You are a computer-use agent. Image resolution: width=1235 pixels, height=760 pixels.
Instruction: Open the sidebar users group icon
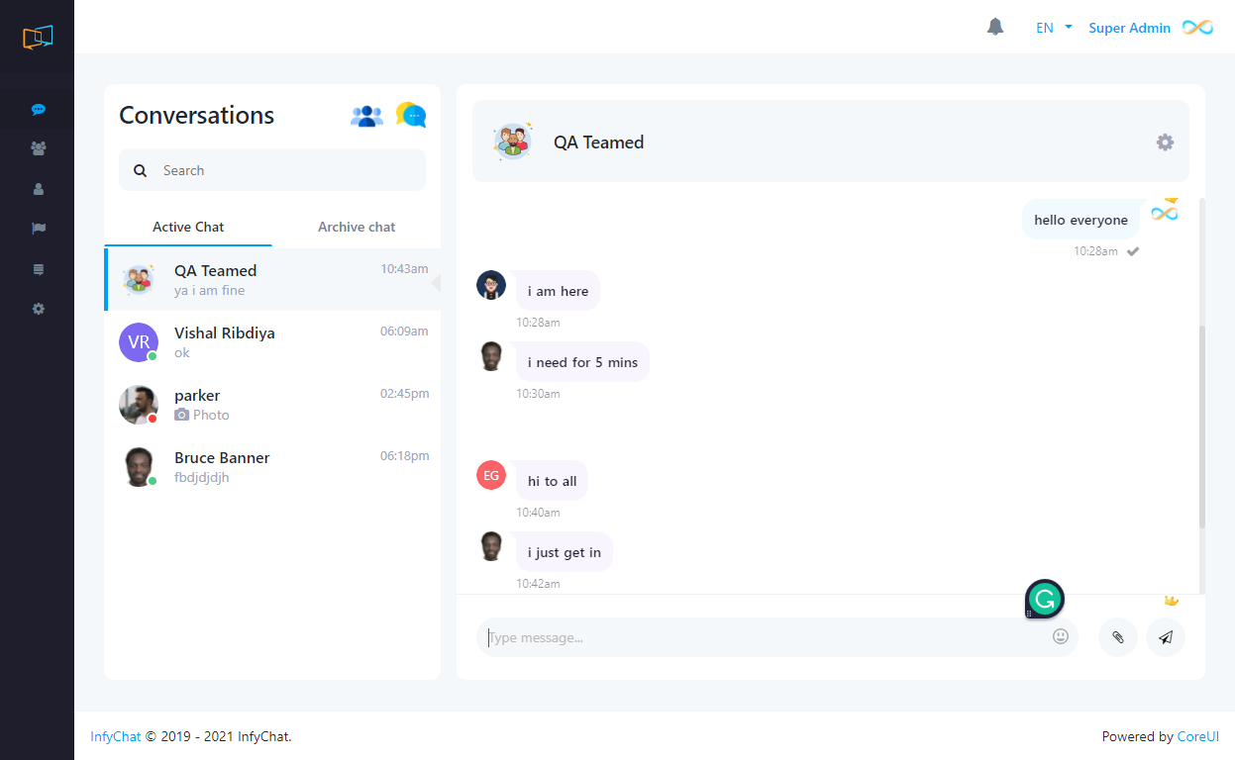pyautogui.click(x=39, y=148)
